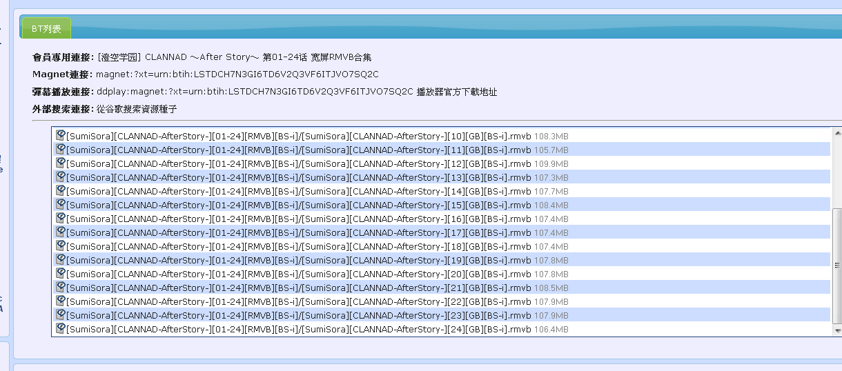Image resolution: width=842 pixels, height=371 pixels.
Task: Select file name of episode [19][GB][BS-i].rmvb
Action: [x=299, y=260]
